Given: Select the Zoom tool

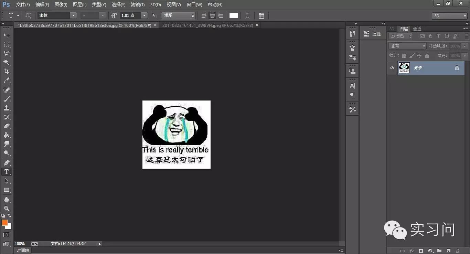Looking at the screenshot, I should point(7,208).
